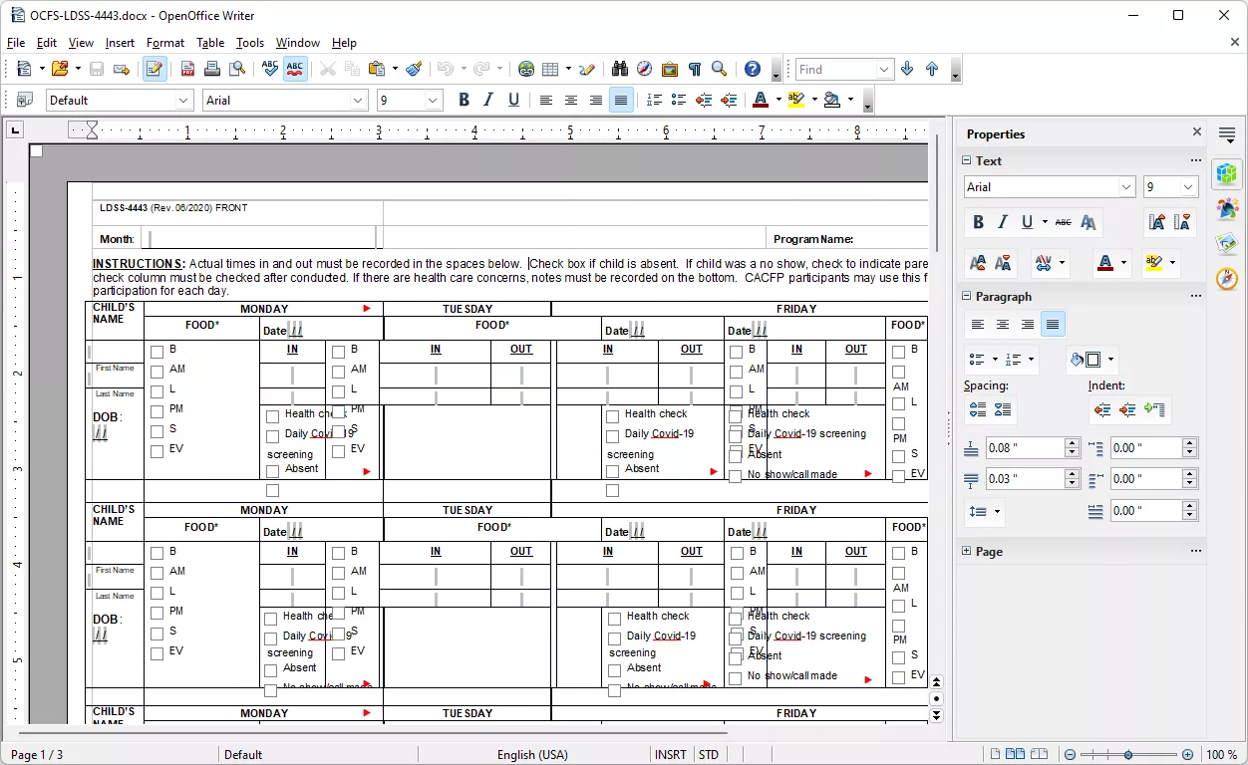Center text via Formatting toolbar

tap(571, 100)
